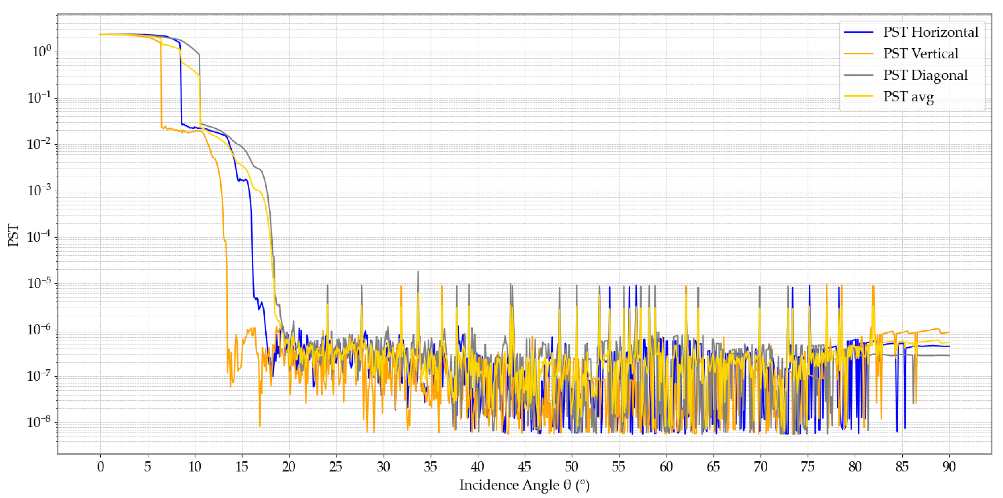Click the x-axis tick label 10
Screen dimensions: 1003x498
coord(194,466)
